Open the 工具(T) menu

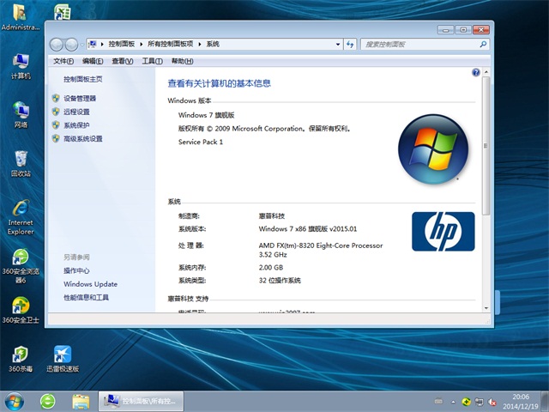(x=152, y=61)
